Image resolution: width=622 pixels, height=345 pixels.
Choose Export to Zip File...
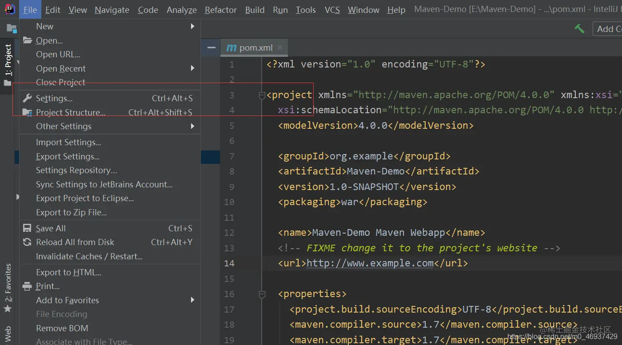click(110, 212)
